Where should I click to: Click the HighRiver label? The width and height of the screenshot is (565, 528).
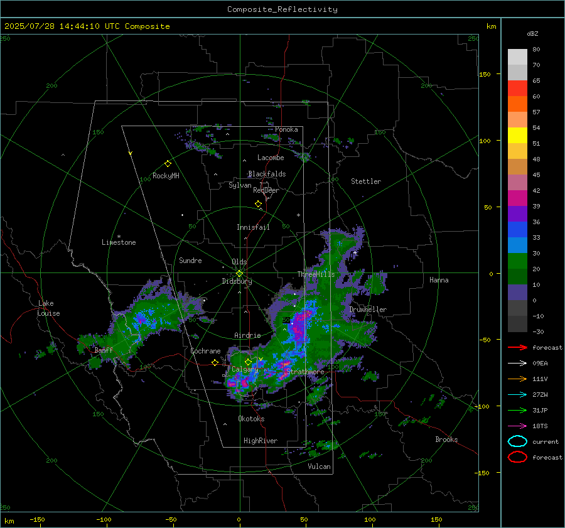click(x=261, y=441)
